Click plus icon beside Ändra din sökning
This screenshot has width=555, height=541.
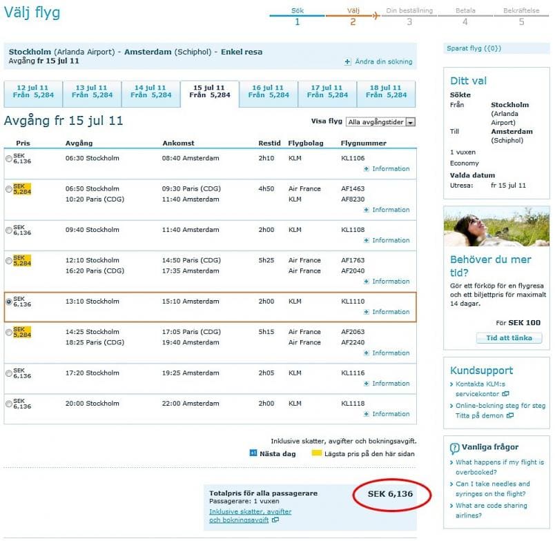(x=348, y=62)
